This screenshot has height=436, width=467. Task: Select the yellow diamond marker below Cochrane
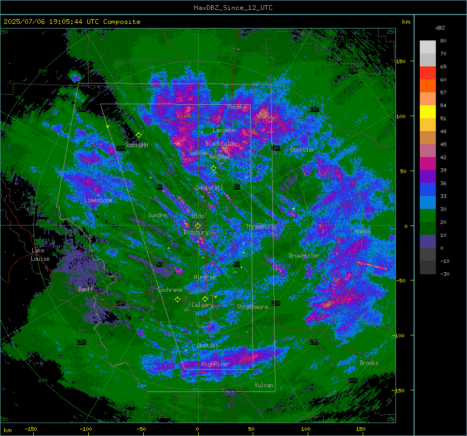coord(177,299)
